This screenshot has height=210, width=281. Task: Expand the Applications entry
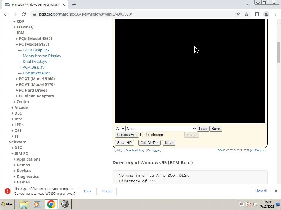click(27, 159)
